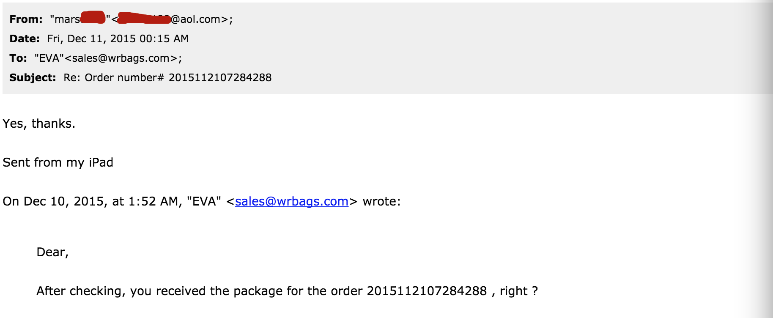The width and height of the screenshot is (773, 318).
Task: Click the redacted sender name after "mars"
Action: point(93,18)
